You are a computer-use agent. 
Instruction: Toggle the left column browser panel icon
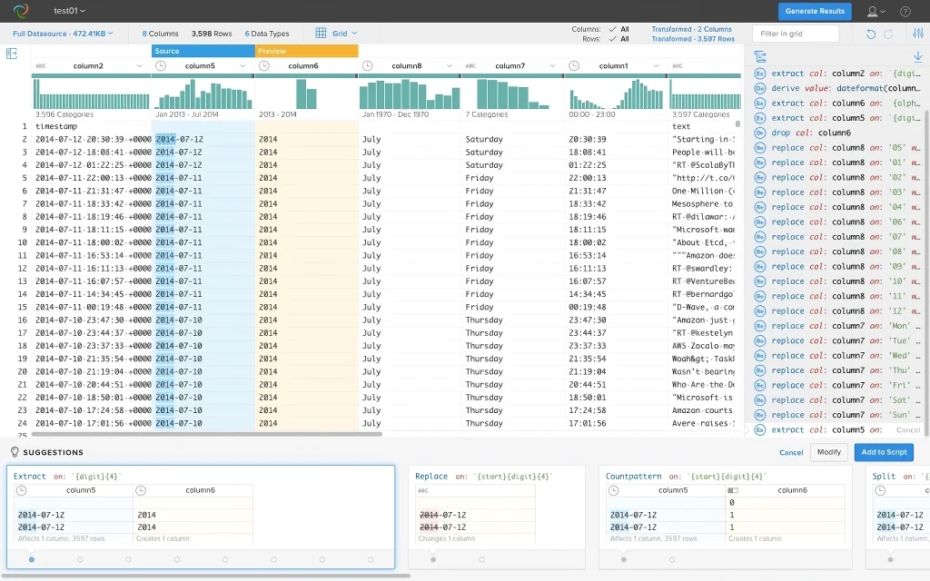(11, 54)
